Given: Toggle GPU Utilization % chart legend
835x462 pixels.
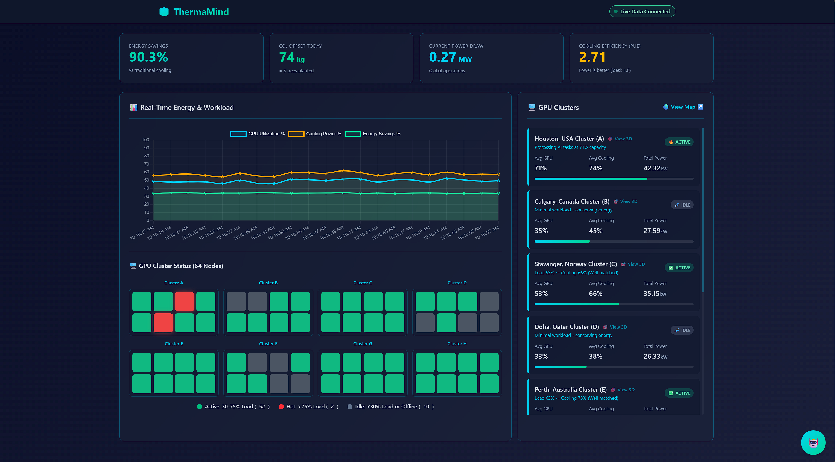Looking at the screenshot, I should tap(257, 134).
